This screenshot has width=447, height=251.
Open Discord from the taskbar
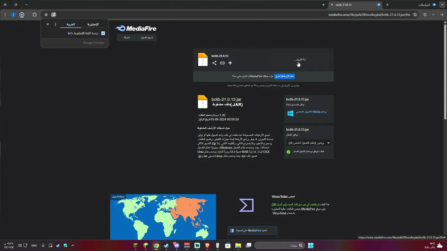pos(176,246)
